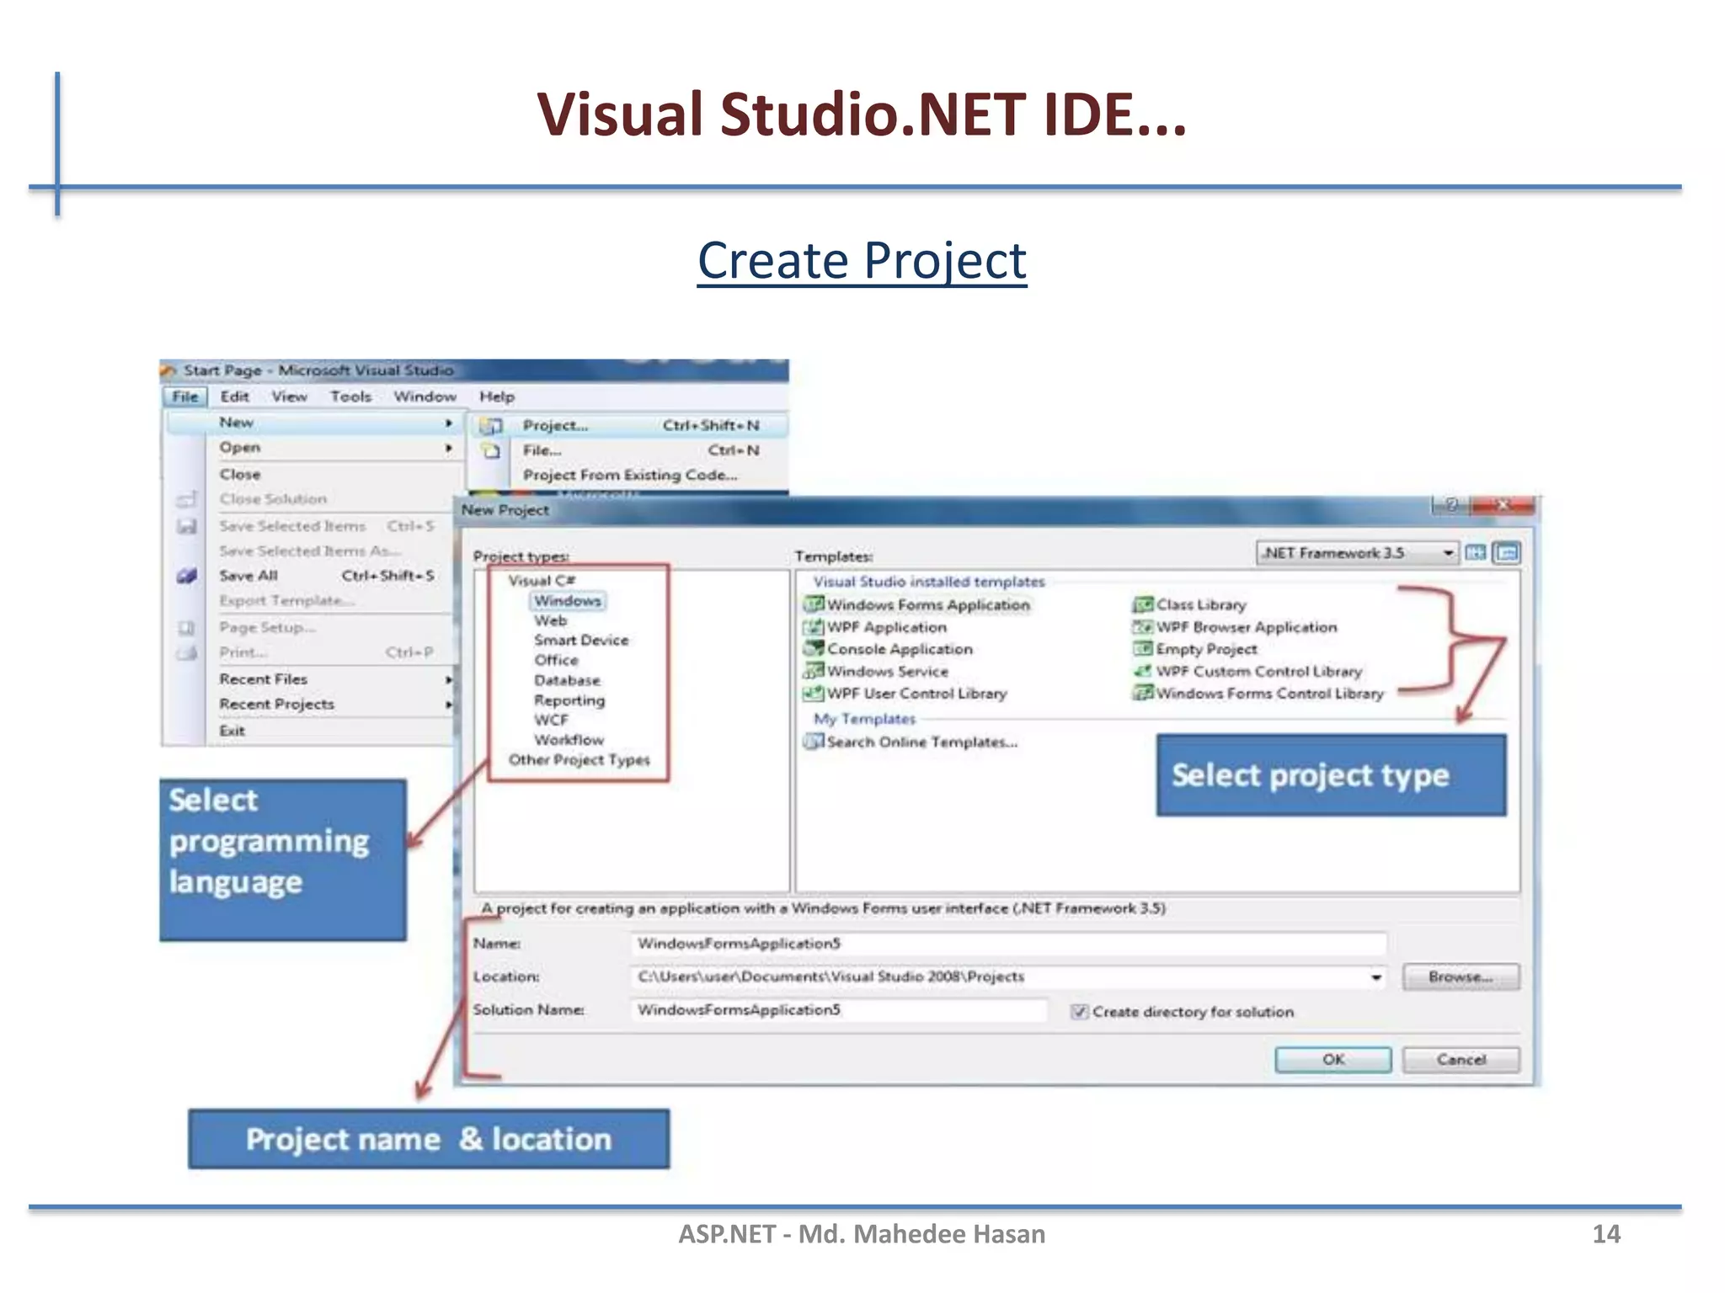Viewport: 1725px width, 1293px height.
Task: Open the File menu
Action: [x=184, y=396]
